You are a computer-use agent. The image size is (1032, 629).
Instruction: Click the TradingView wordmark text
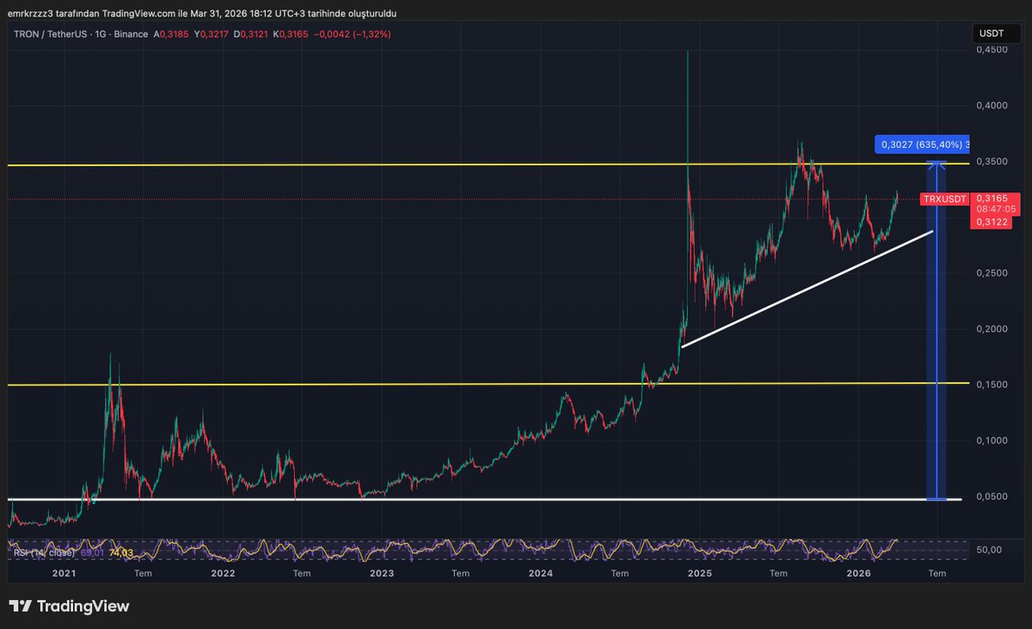tap(83, 606)
